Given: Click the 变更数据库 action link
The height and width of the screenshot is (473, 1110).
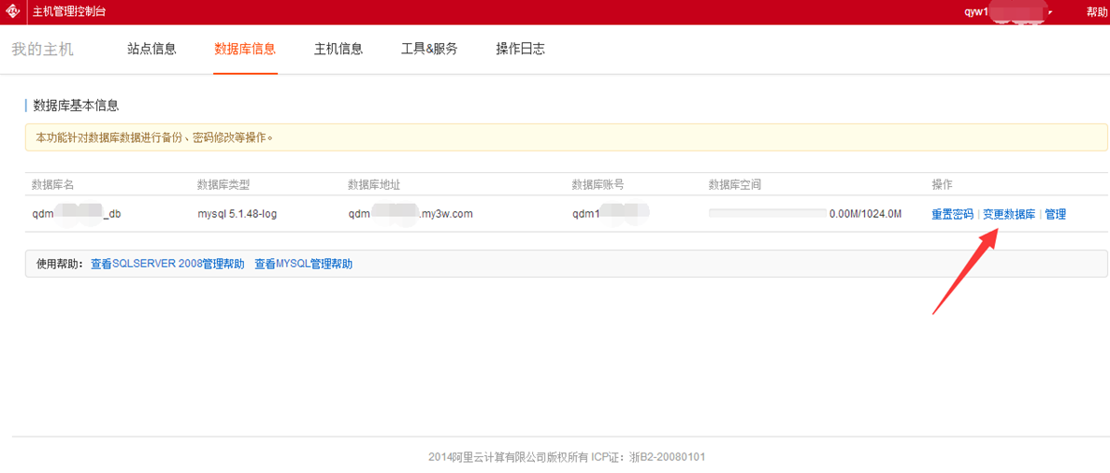Looking at the screenshot, I should [1009, 214].
